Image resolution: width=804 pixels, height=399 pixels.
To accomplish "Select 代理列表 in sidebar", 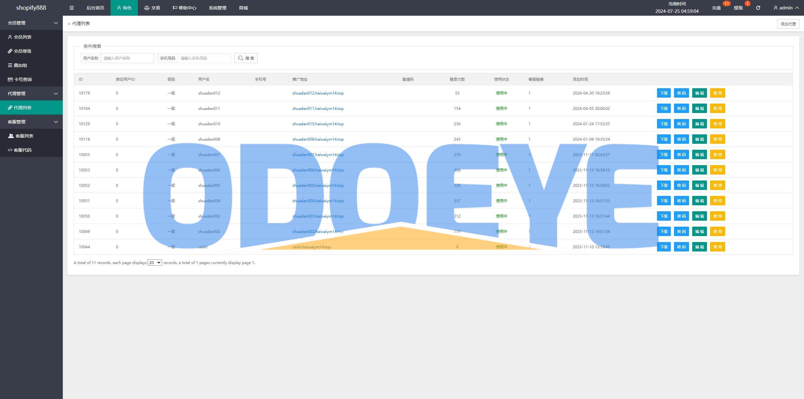I will coord(31,108).
